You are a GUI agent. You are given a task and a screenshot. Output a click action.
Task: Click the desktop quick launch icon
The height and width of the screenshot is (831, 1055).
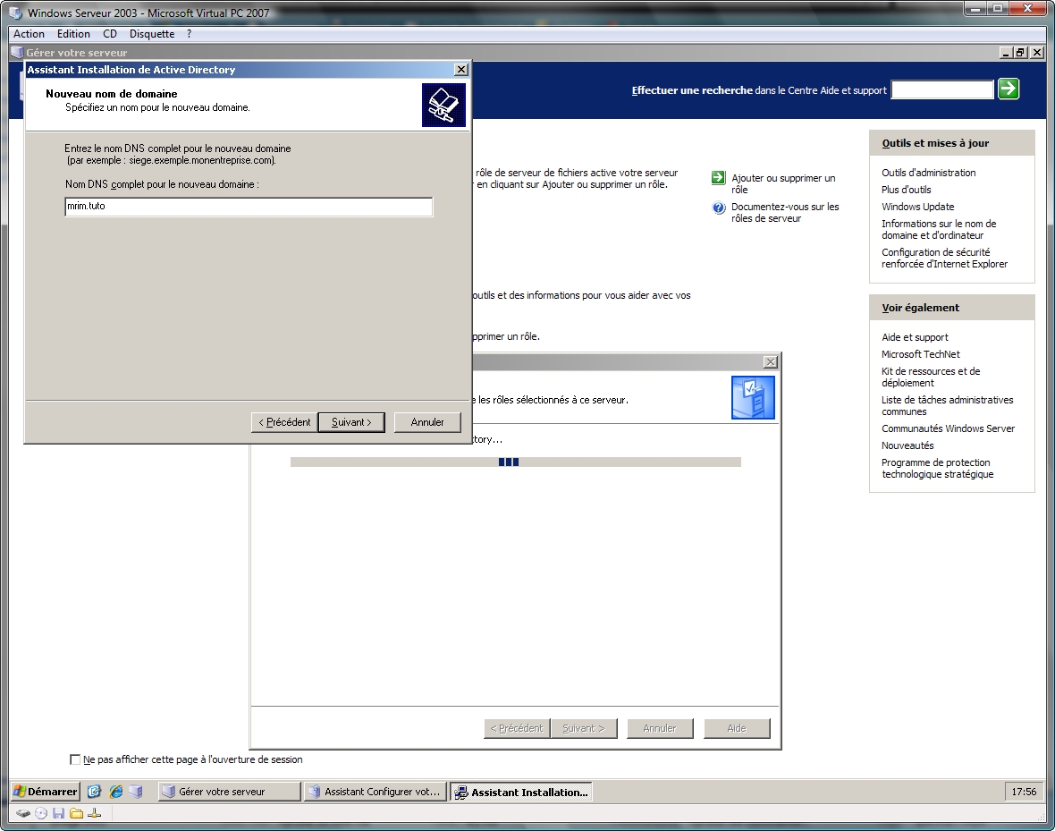[x=94, y=792]
